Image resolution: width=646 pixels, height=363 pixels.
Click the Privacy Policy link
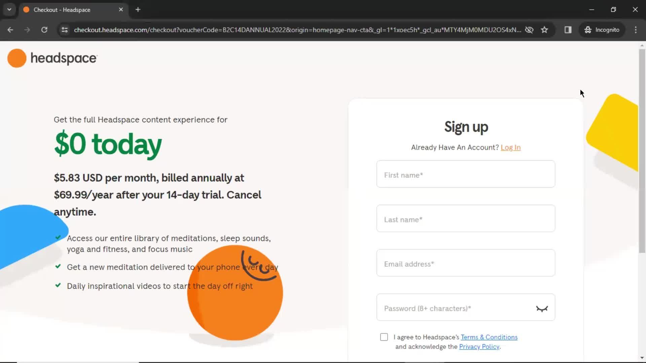pyautogui.click(x=479, y=346)
